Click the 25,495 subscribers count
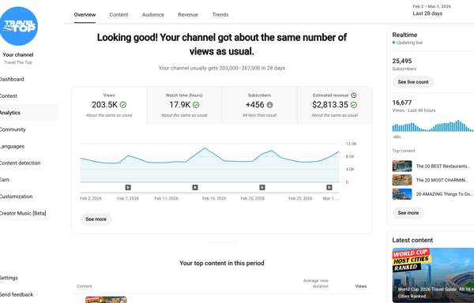Screen dimensions: 474x303 coord(402,61)
